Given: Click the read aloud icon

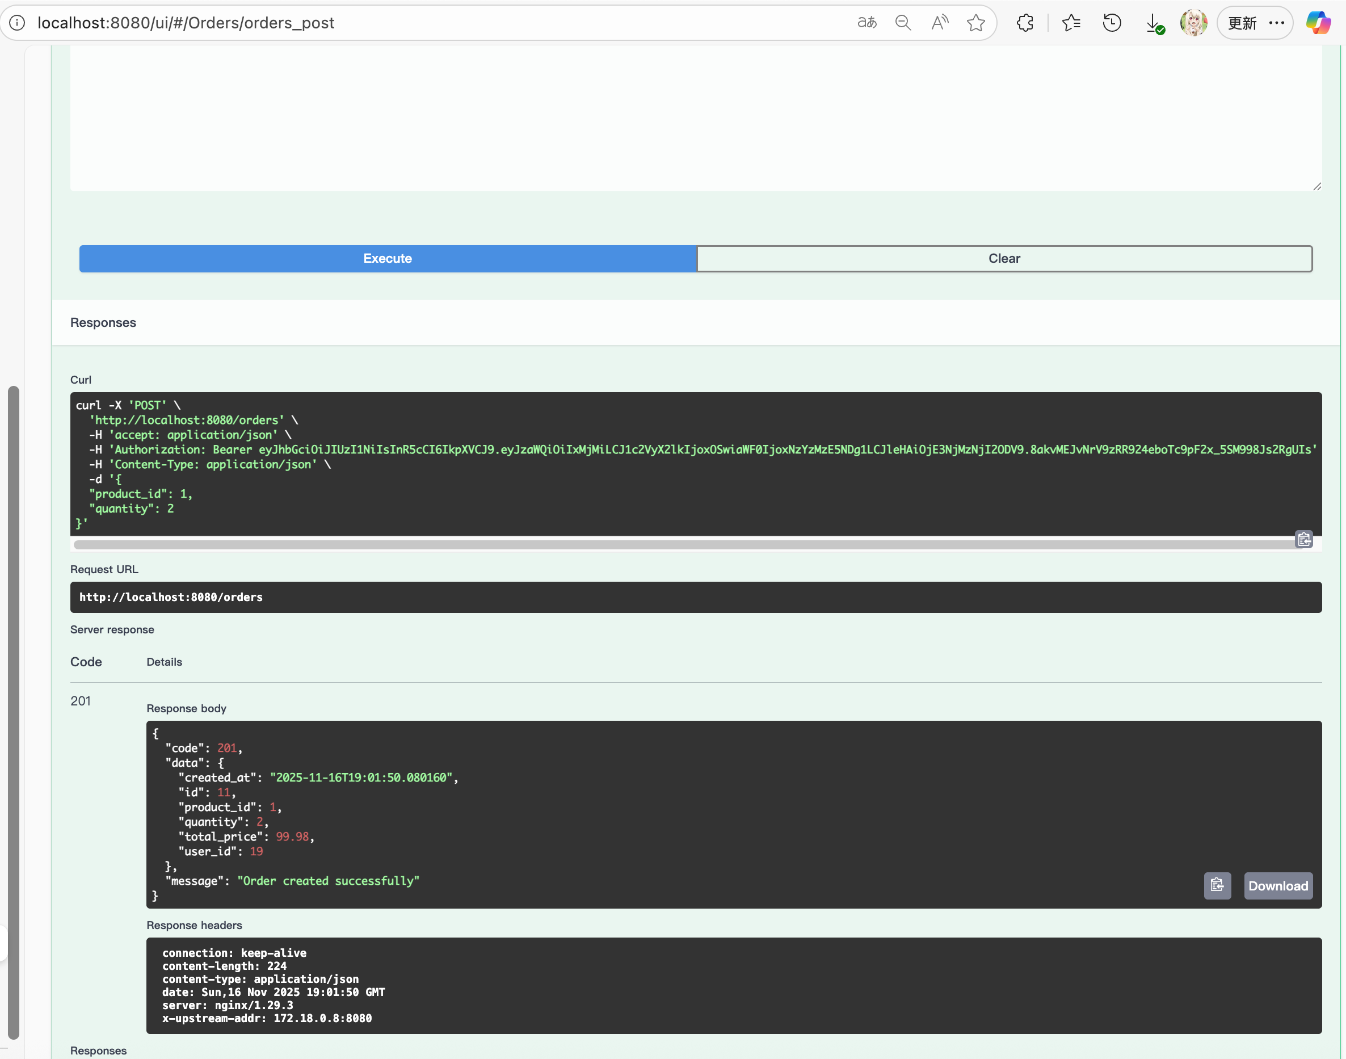Looking at the screenshot, I should tap(939, 23).
